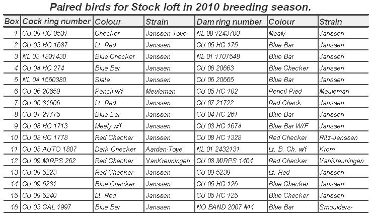The image size is (373, 216).
Task: Click the Box column header
Action: click(x=12, y=22)
